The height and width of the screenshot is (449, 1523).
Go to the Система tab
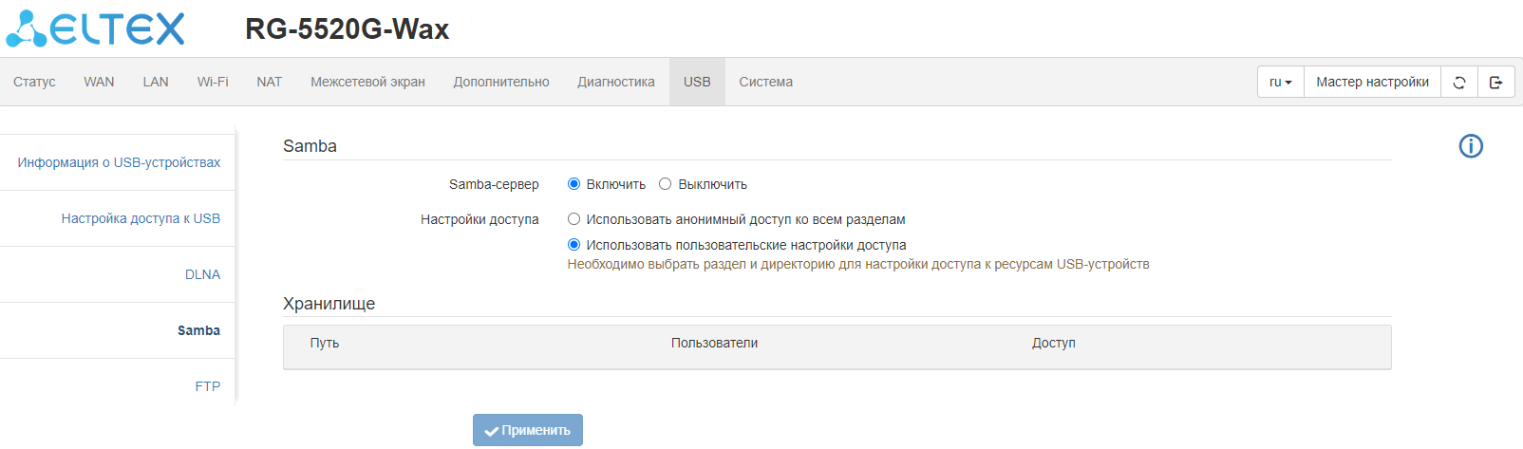(765, 82)
